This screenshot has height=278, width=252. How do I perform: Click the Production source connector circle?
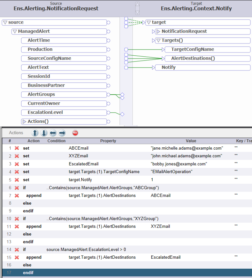108,50
